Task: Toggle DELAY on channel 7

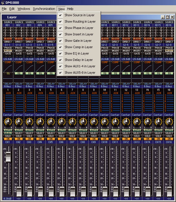Action: click(x=73, y=84)
